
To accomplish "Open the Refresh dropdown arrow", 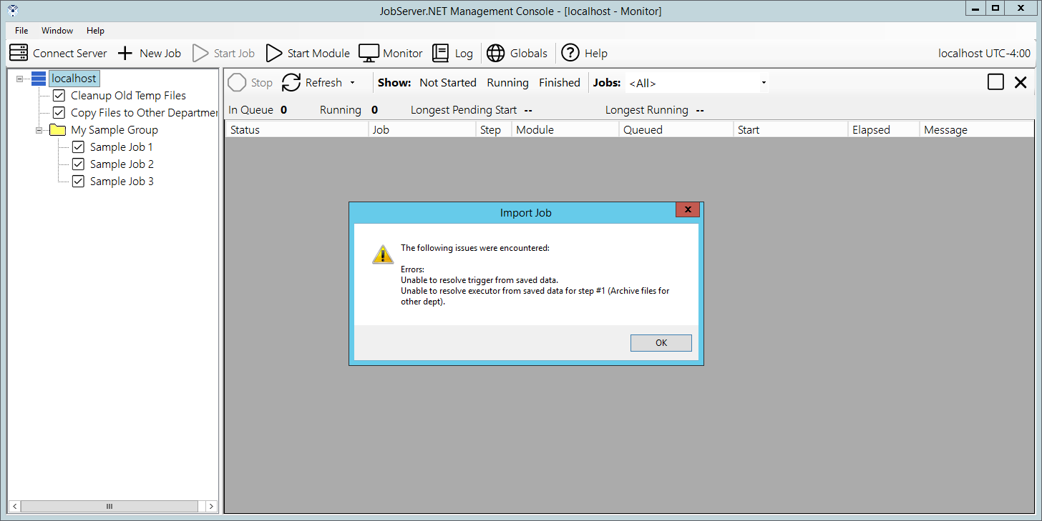I will click(352, 83).
